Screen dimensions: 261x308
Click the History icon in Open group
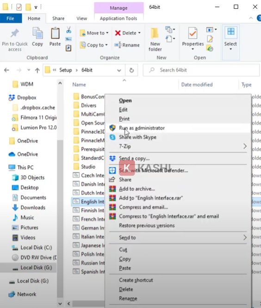tap(210, 48)
